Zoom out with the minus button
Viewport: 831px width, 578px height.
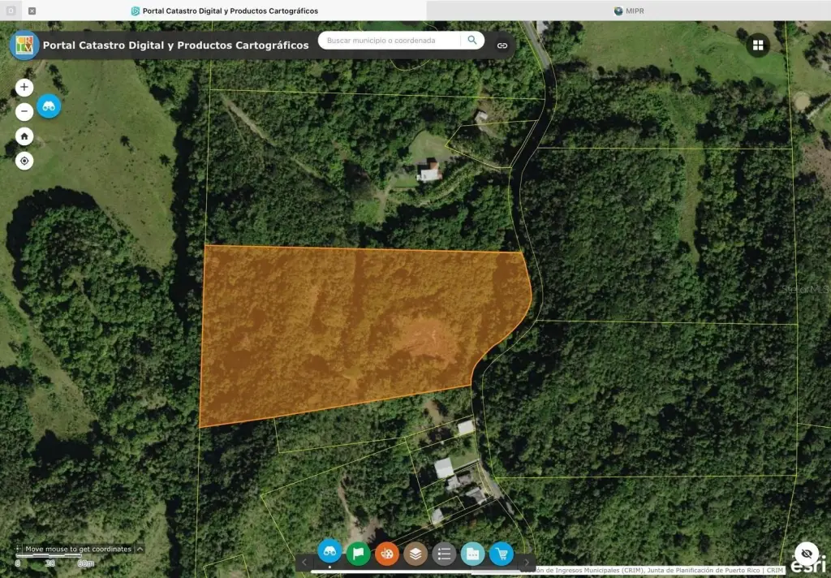click(24, 111)
